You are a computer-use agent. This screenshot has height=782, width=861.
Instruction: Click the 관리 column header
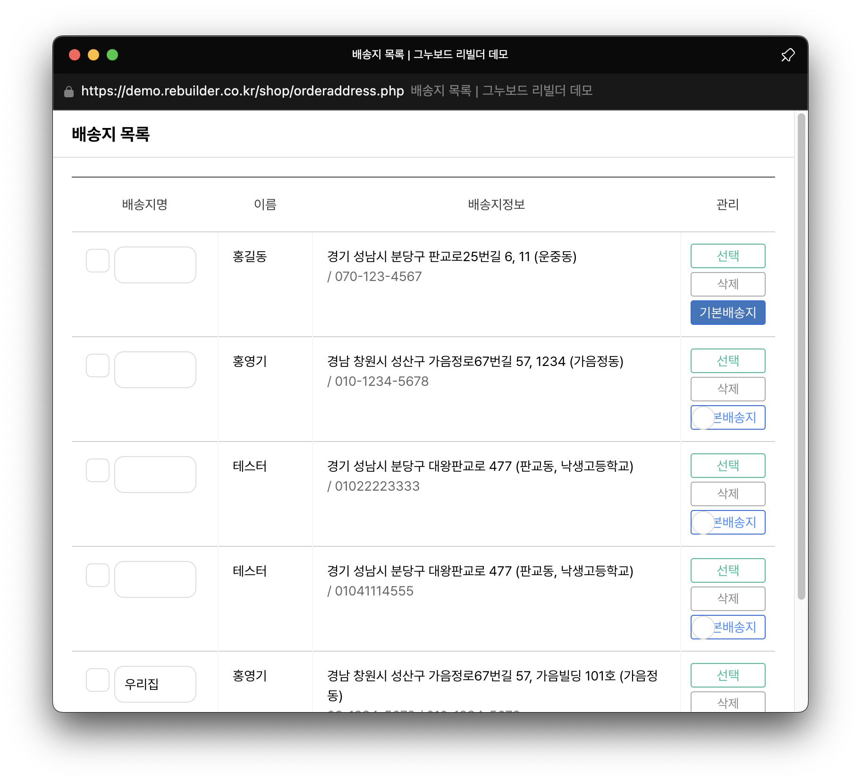click(727, 204)
